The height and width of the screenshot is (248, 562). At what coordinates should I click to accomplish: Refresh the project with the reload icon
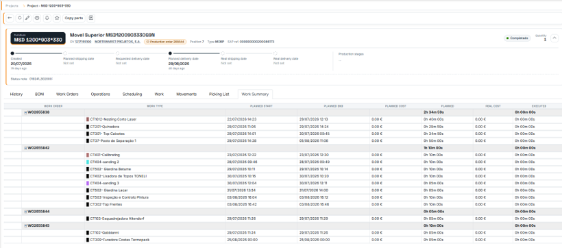click(x=19, y=18)
